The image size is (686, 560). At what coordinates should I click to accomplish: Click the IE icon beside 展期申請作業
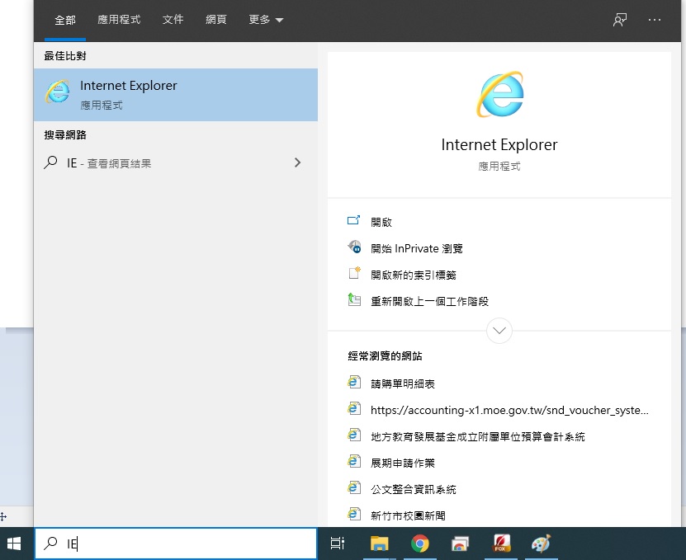[x=354, y=462]
